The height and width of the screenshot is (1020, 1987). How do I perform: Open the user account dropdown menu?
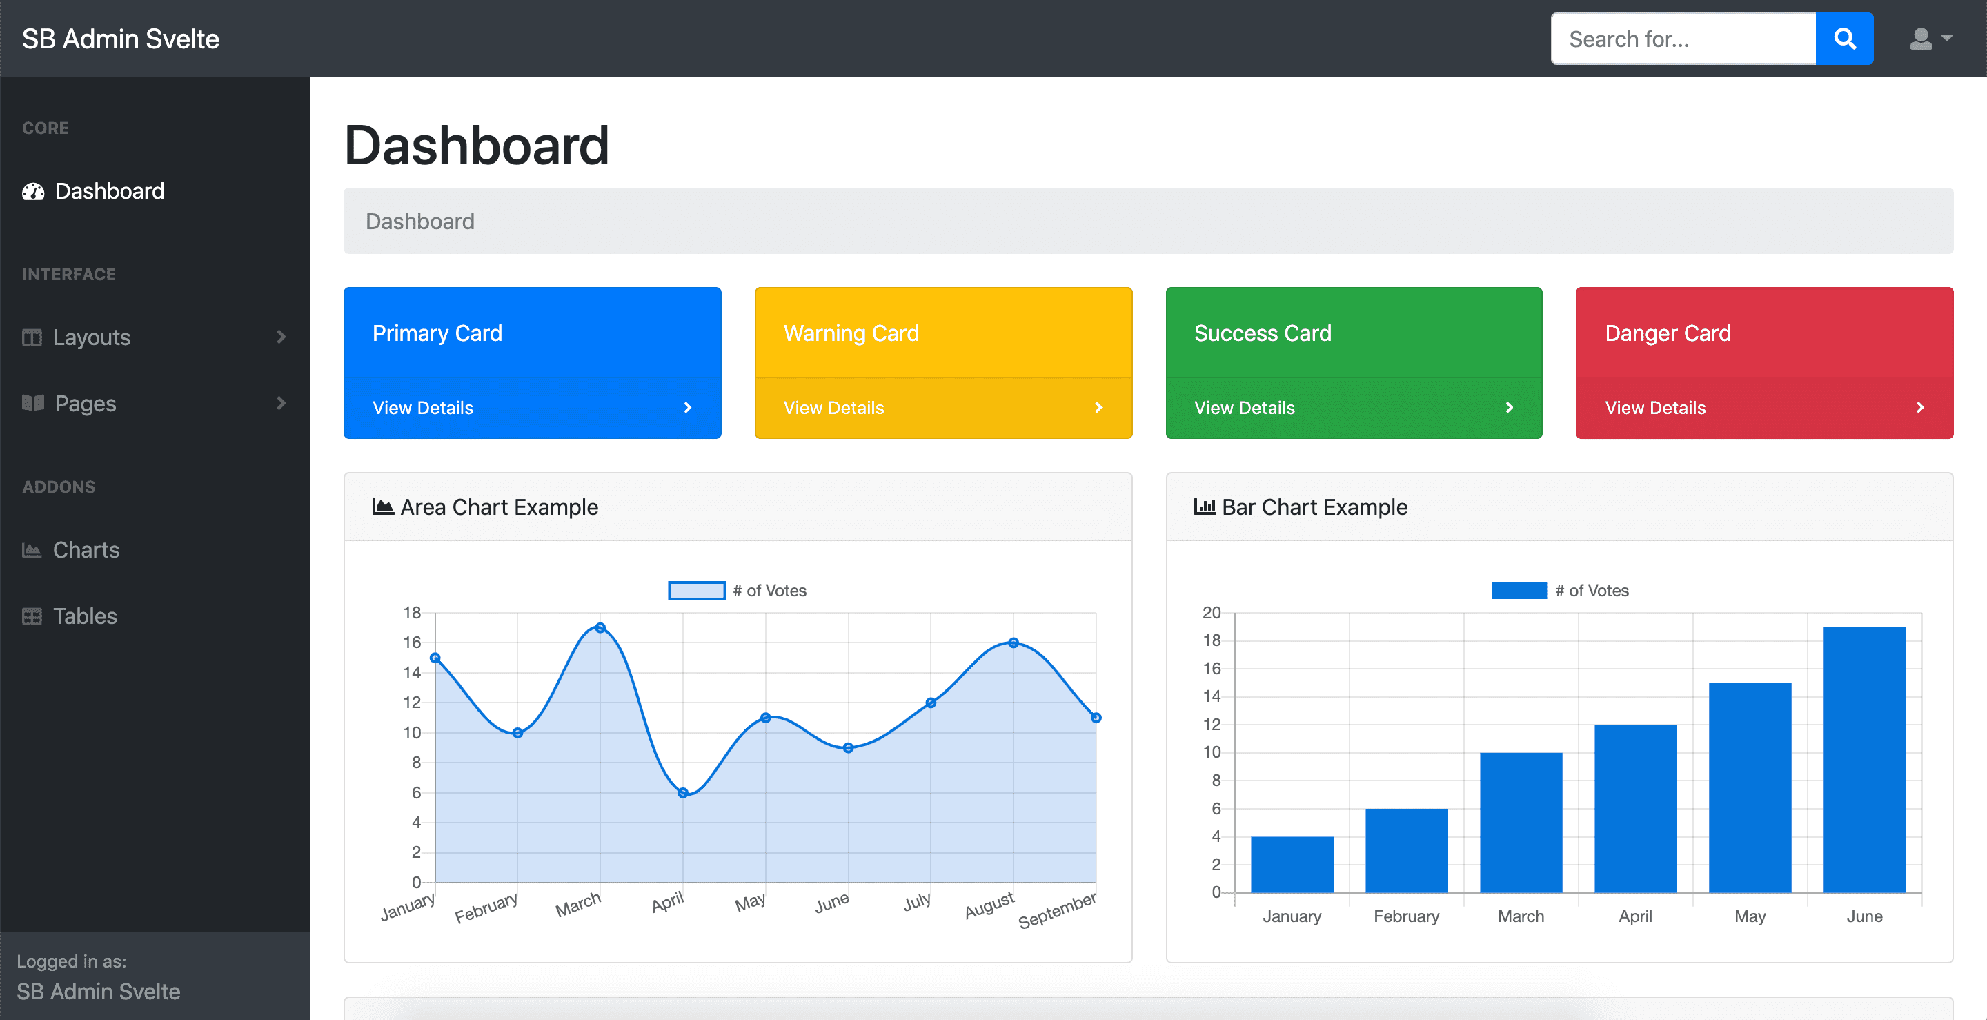point(1929,39)
